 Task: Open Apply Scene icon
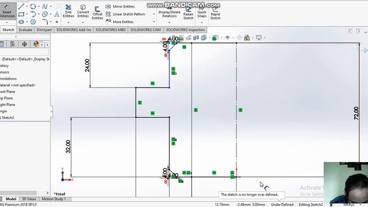tap(247, 37)
